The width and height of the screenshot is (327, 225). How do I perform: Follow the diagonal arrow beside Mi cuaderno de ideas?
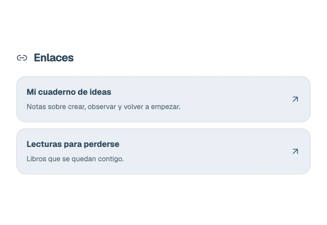pyautogui.click(x=295, y=99)
